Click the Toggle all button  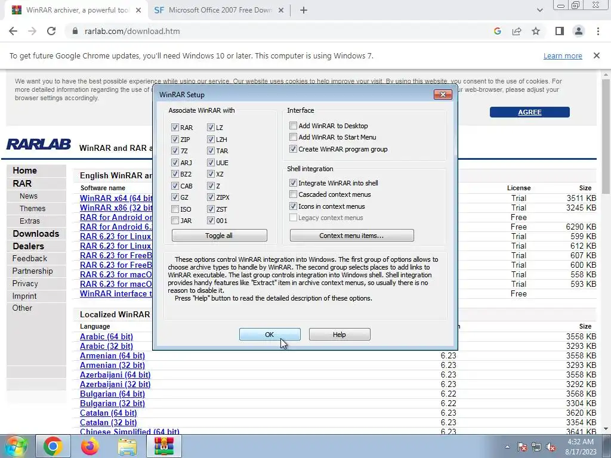tap(220, 235)
